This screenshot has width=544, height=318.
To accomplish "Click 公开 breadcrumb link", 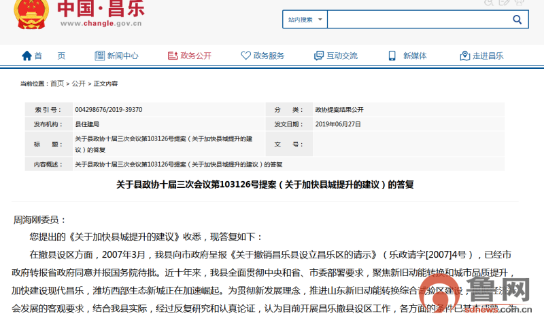I will point(79,83).
